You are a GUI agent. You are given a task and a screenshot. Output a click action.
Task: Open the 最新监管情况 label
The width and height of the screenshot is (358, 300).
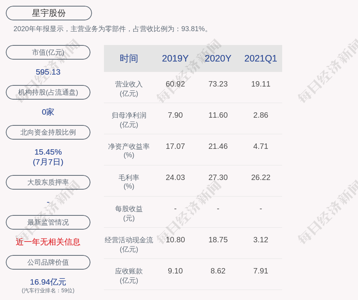[x=48, y=222]
